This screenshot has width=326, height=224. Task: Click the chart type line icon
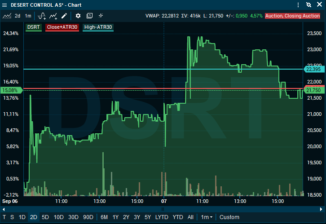pyautogui.click(x=7, y=16)
